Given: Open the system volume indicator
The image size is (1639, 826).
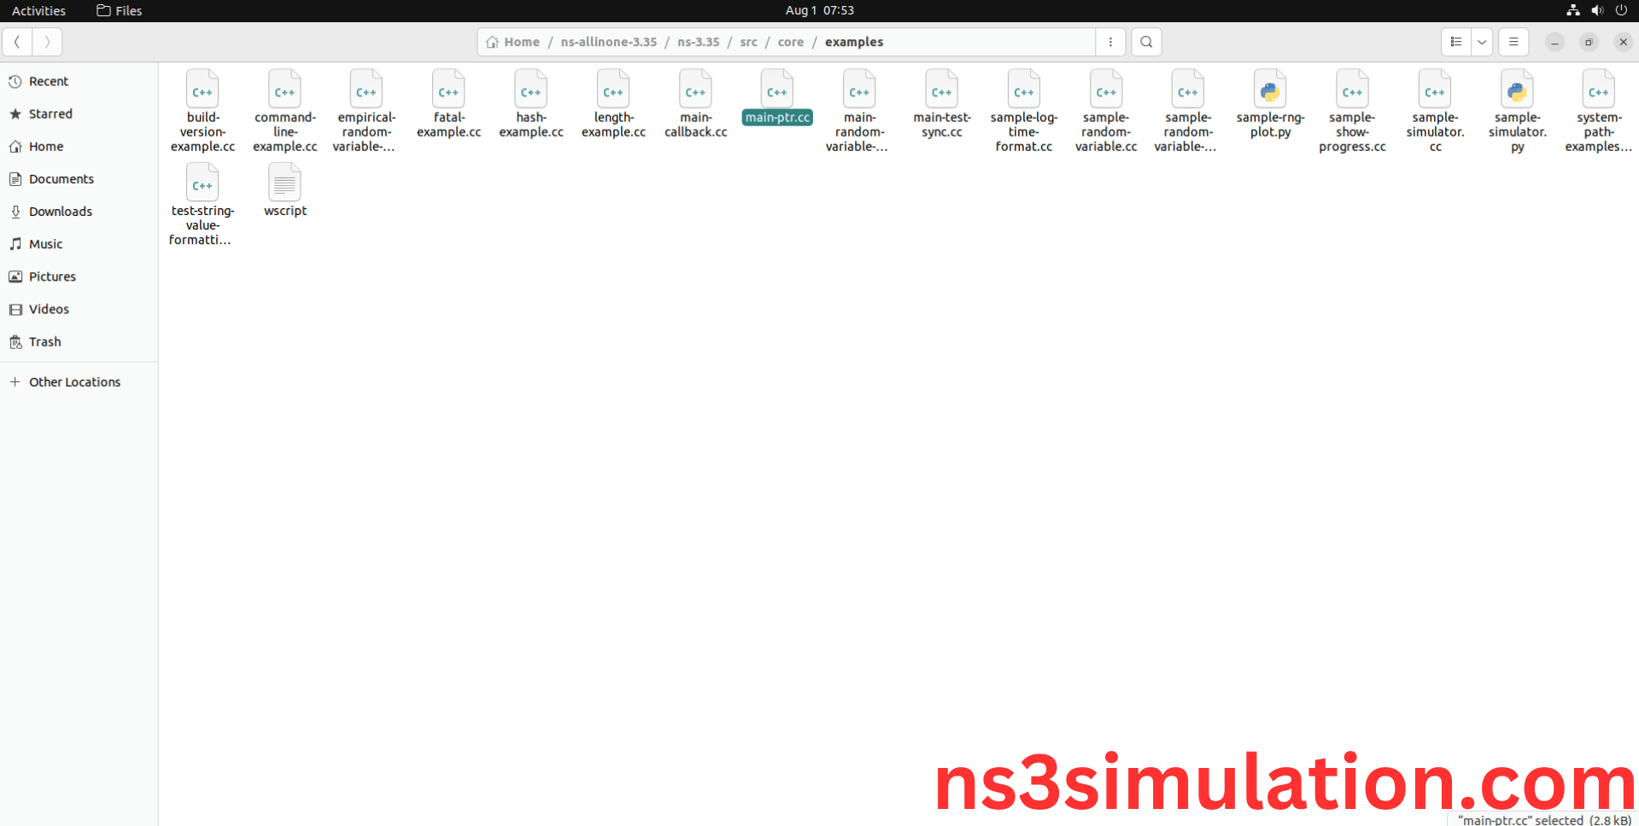Looking at the screenshot, I should tap(1596, 10).
